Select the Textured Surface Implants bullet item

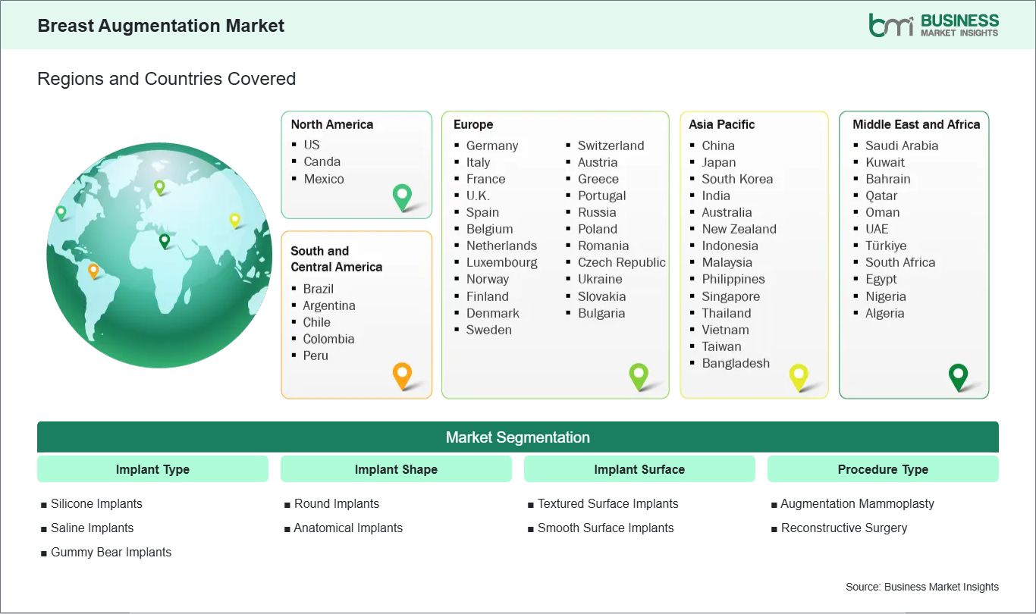607,503
